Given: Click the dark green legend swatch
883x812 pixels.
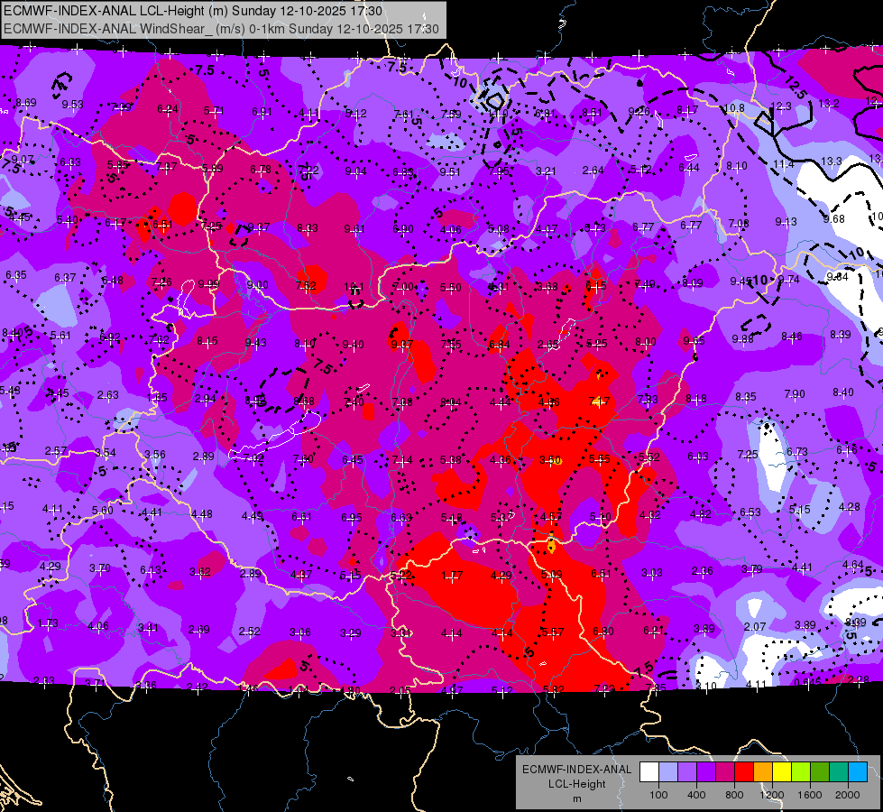Looking at the screenshot, I should point(820,772).
